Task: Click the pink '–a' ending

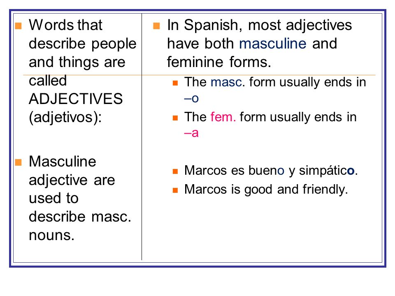Action: coord(191,133)
